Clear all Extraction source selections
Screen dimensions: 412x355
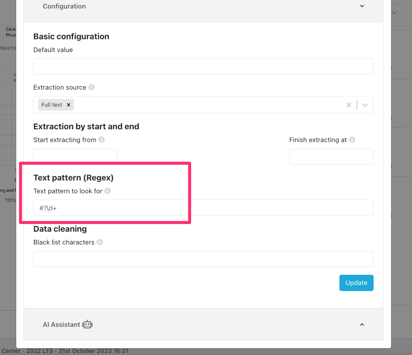[348, 105]
